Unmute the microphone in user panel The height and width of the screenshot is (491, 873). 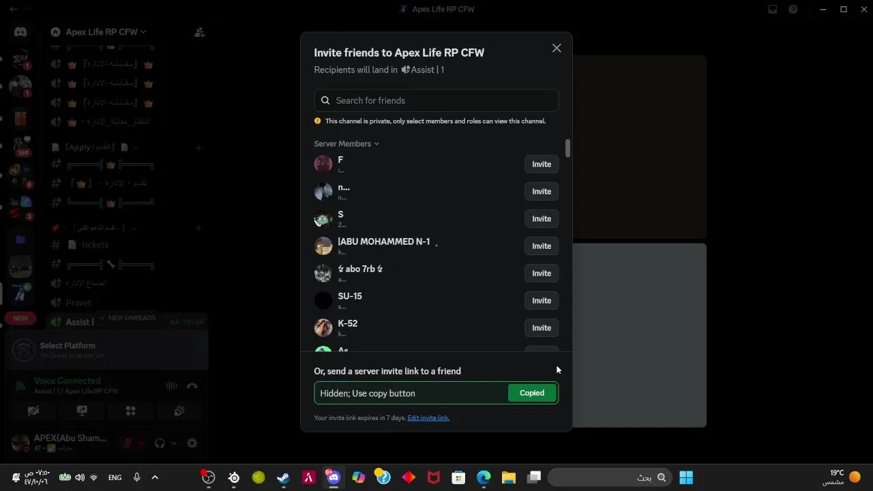coord(128,443)
